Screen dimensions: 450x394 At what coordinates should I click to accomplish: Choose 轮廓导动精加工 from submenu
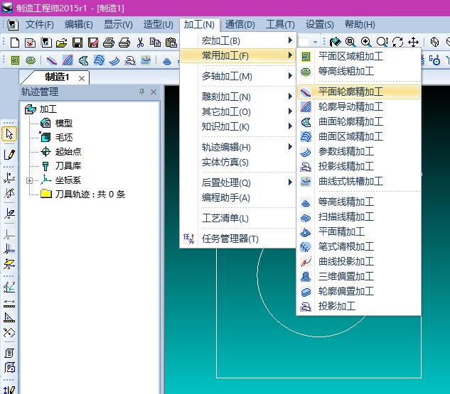point(359,106)
